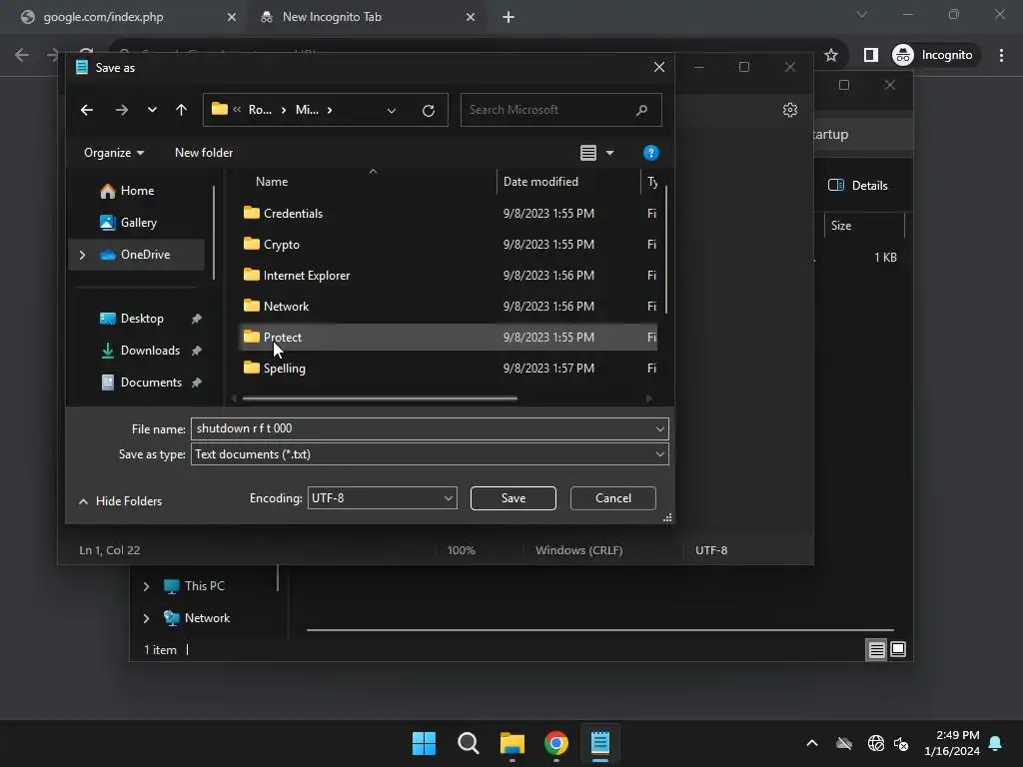Image resolution: width=1023 pixels, height=767 pixels.
Task: Open the Organize menu
Action: click(114, 153)
